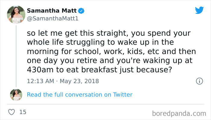Image resolution: width=211 pixels, height=120 pixels.
Task: Click the small avatar beside conversation link
Action: (x=16, y=94)
